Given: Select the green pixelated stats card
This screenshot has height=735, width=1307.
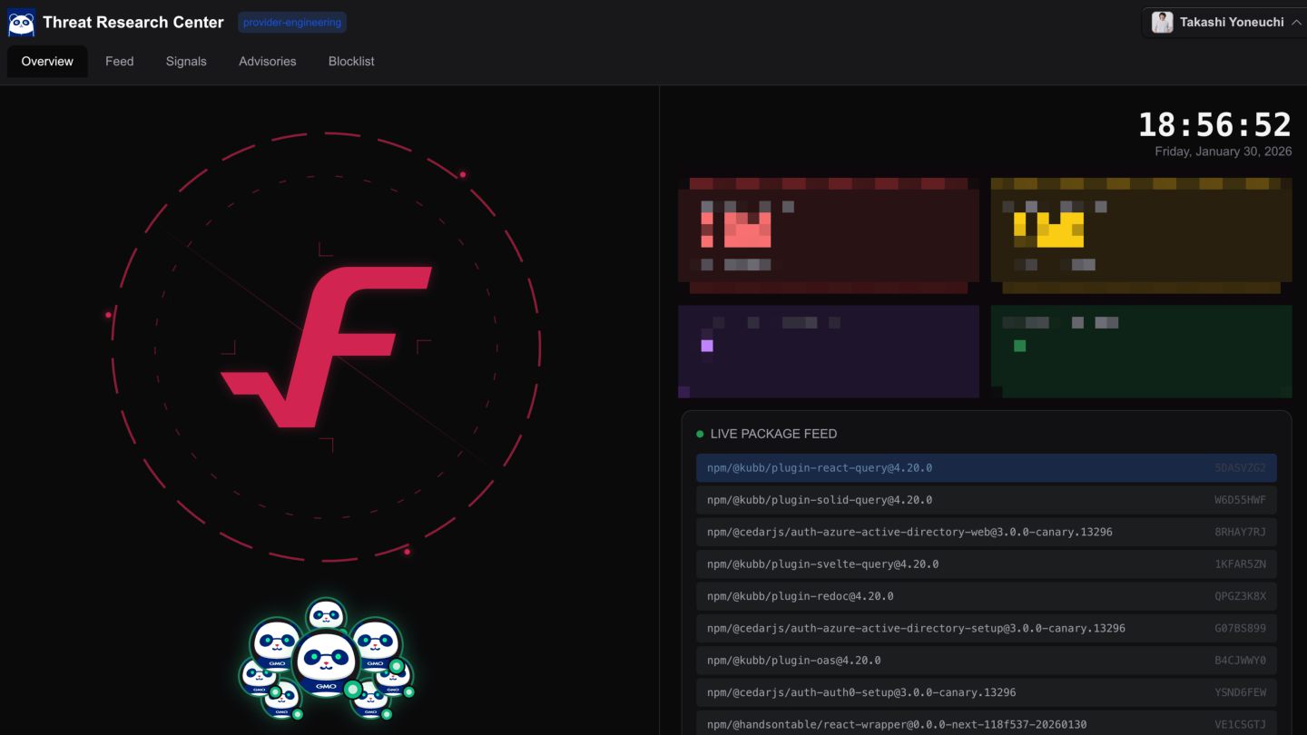Looking at the screenshot, I should 1141,351.
